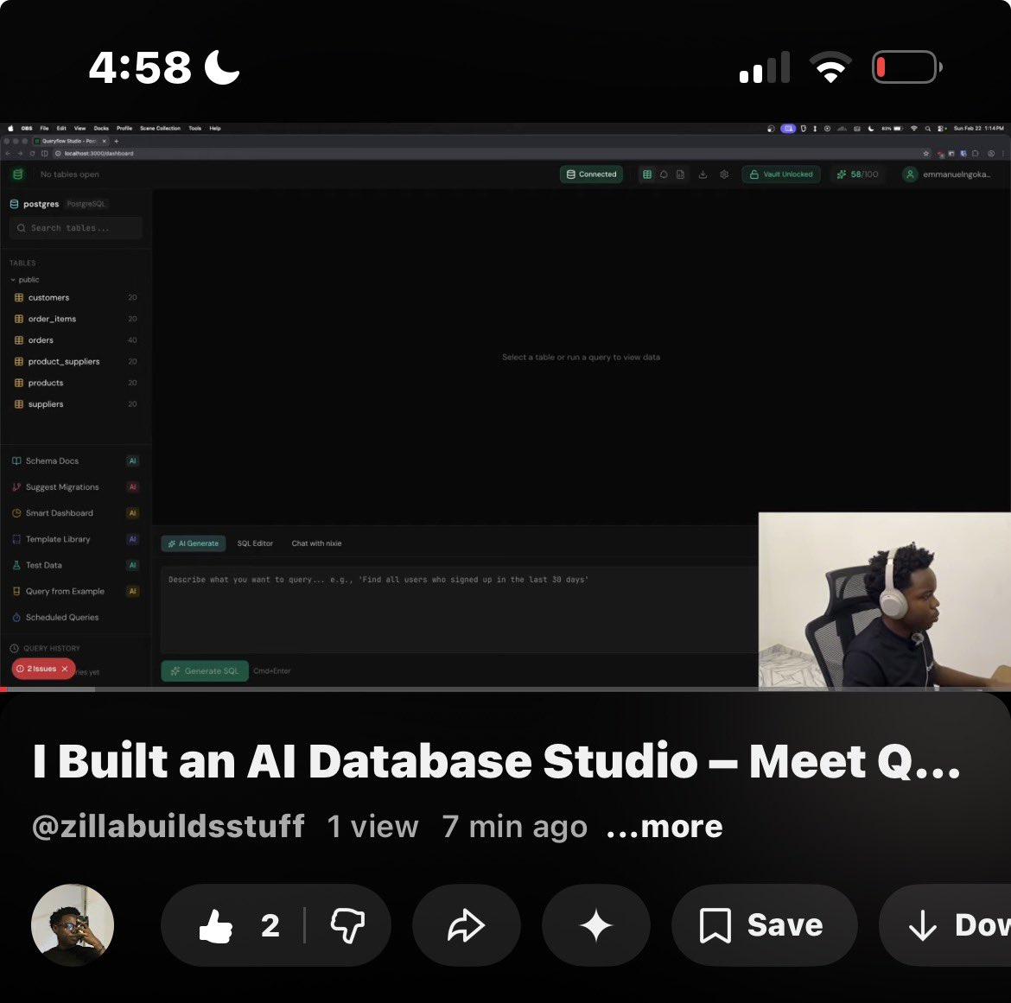This screenshot has width=1011, height=1003.
Task: Seek along the red video progress bar
Action: point(505,689)
